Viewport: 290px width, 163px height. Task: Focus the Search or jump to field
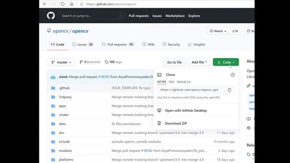(x=92, y=16)
